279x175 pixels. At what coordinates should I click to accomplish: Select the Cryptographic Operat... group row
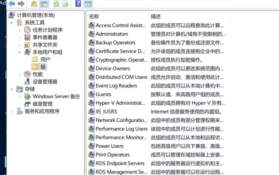pyautogui.click(x=122, y=60)
